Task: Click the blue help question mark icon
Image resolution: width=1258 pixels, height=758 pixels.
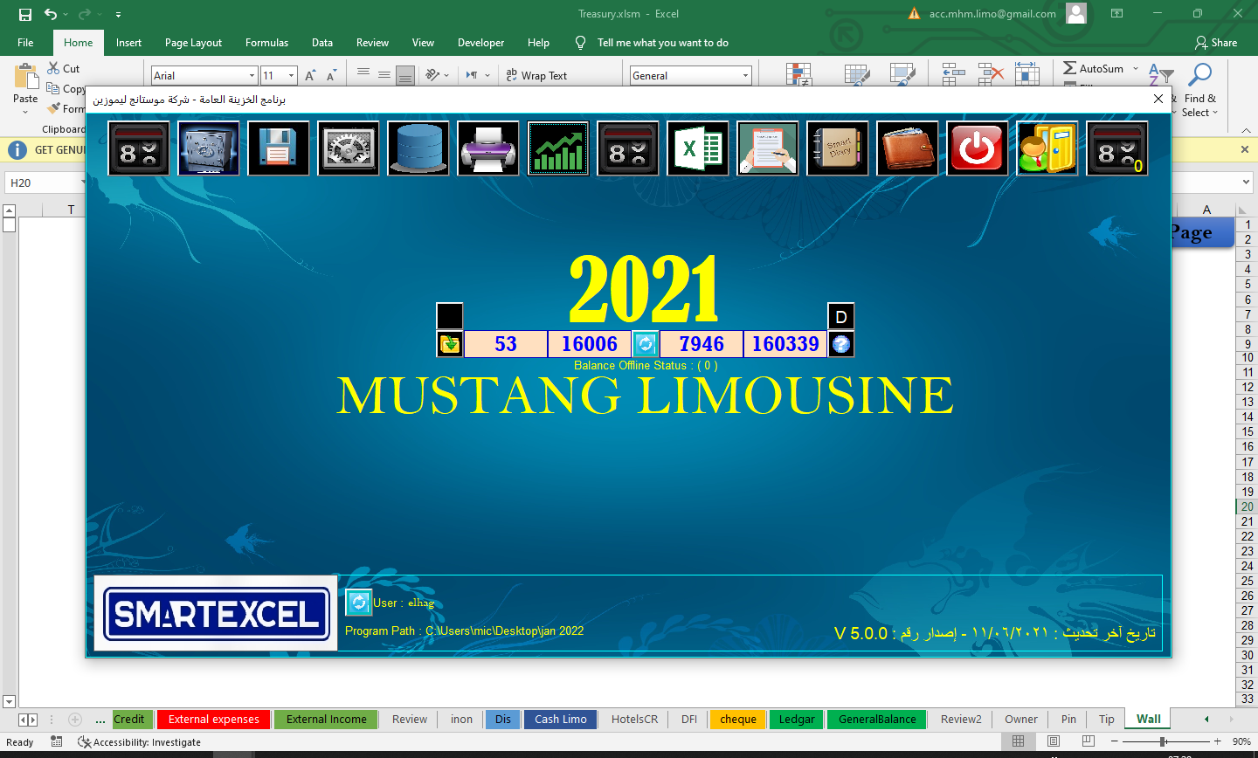Action: (x=841, y=344)
